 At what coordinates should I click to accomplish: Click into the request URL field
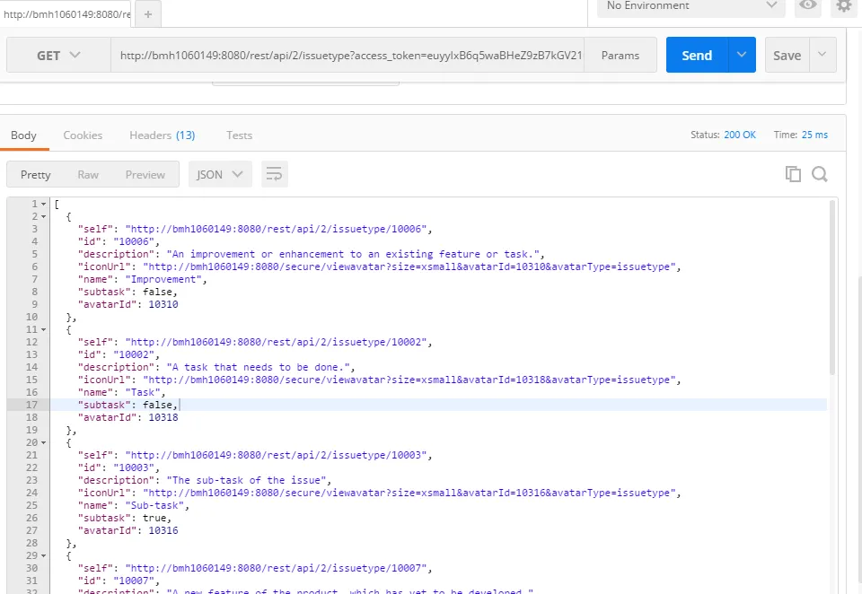pyautogui.click(x=347, y=55)
